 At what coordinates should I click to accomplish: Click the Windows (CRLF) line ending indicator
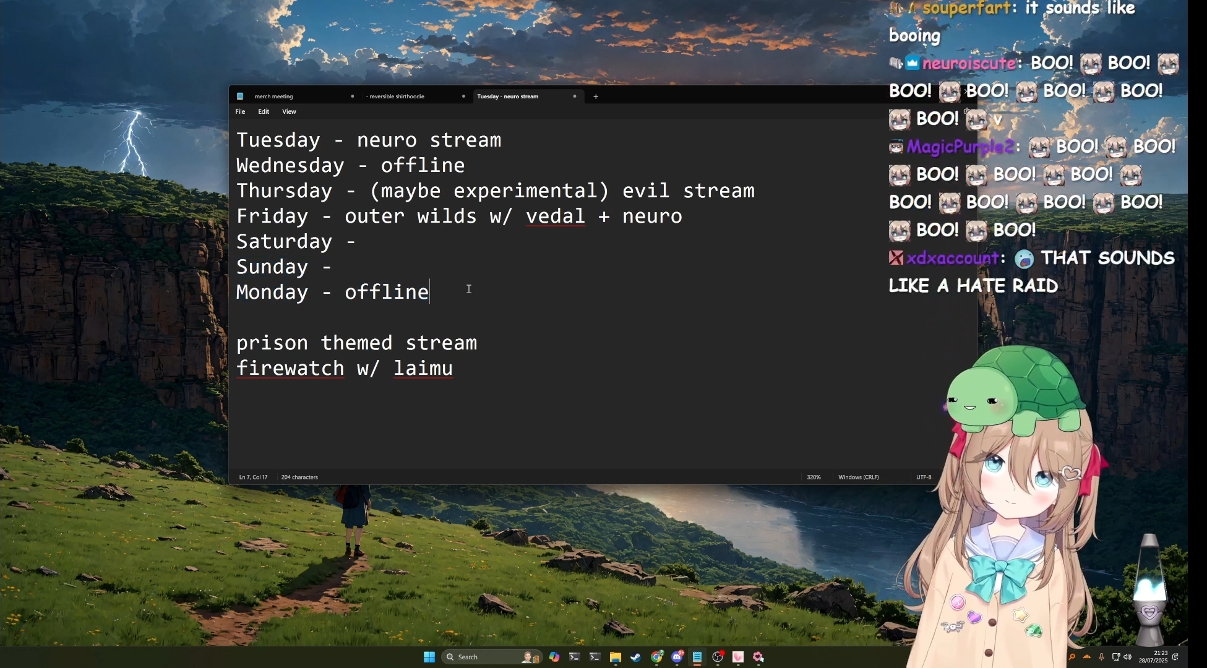858,477
